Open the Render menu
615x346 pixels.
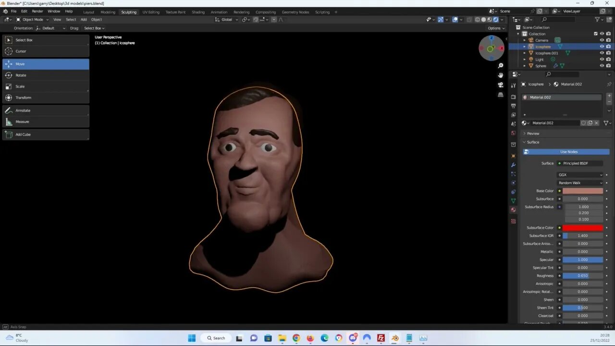point(37,11)
